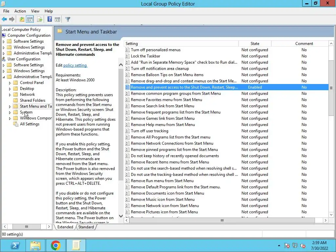Click the application icon in title bar

(x=3, y=3)
